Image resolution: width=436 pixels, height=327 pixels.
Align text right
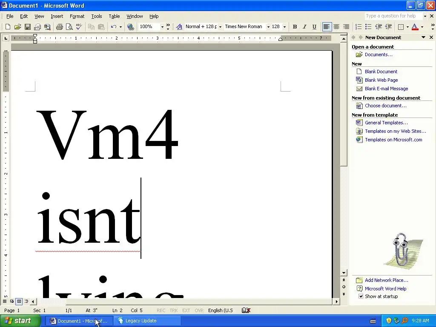(x=346, y=27)
